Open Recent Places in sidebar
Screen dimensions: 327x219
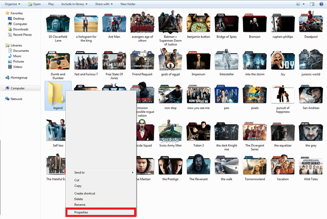point(20,35)
